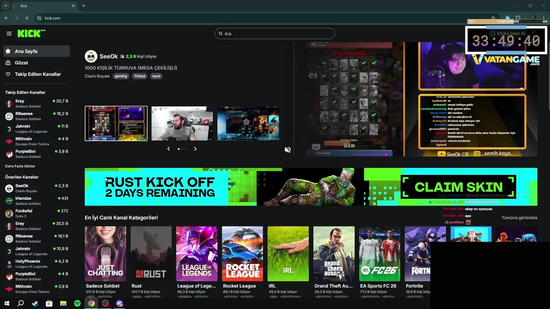This screenshot has width=550, height=309.
Task: Open the tab search dropdown
Action: 6,6
